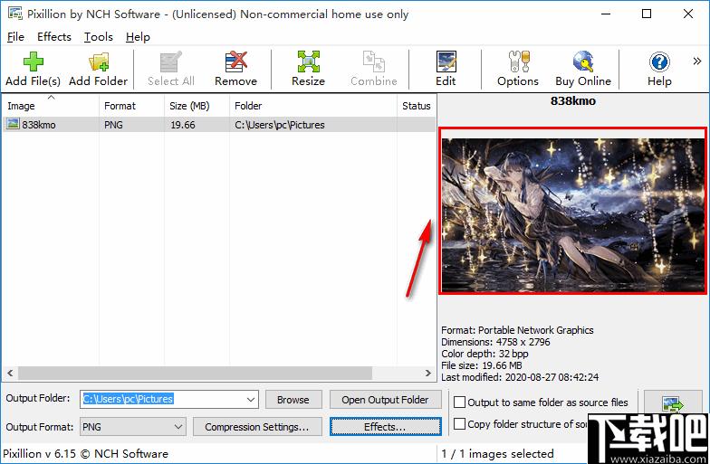Click the 838kmo preview title text

click(x=572, y=101)
